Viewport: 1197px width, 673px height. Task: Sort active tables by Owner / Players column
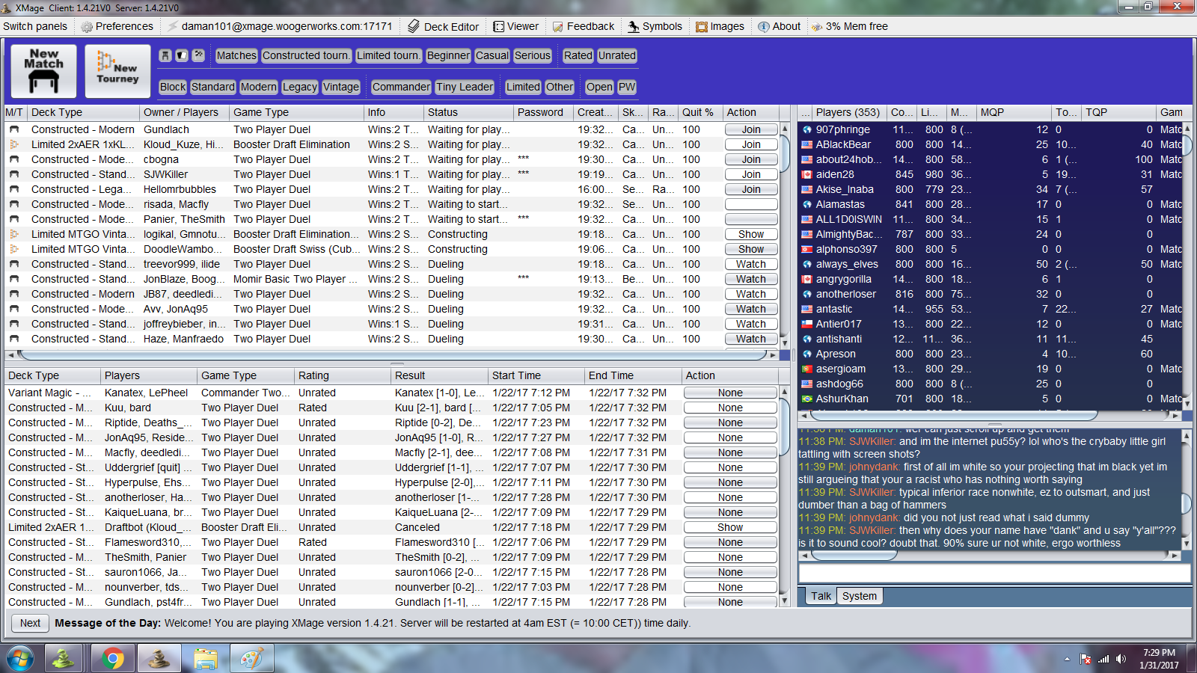pyautogui.click(x=183, y=112)
